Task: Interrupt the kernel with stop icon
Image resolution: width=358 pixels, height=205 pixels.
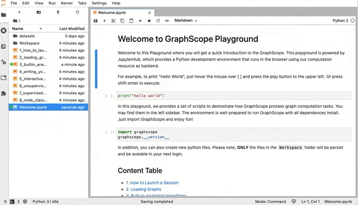Action: (149, 21)
